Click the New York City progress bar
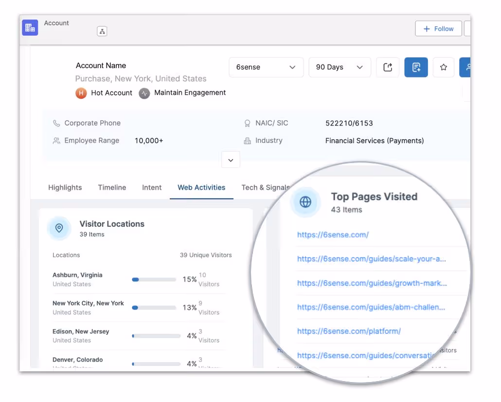Viewport: 501px width, 402px height. pos(154,308)
